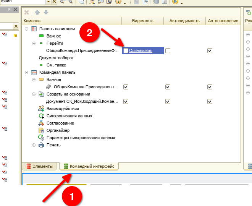Expand the Печать group
Viewport: 252px width, 206px height.
34,145
